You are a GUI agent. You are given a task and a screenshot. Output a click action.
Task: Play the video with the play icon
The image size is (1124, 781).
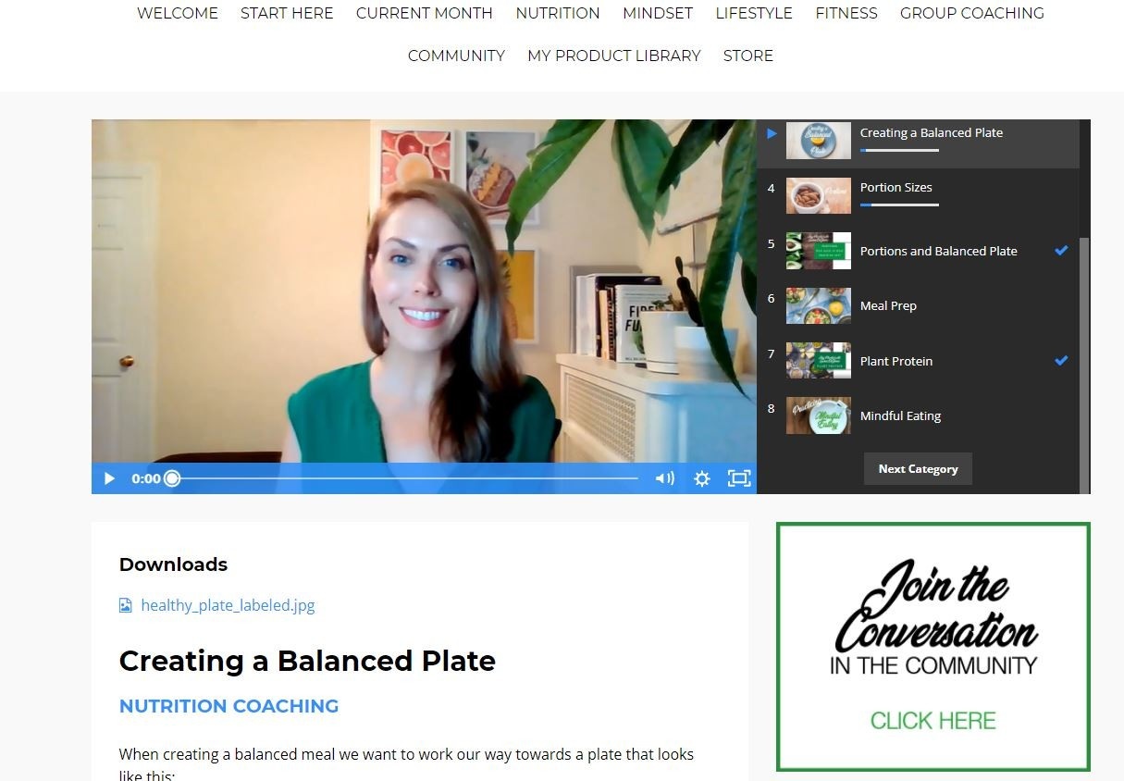[109, 478]
